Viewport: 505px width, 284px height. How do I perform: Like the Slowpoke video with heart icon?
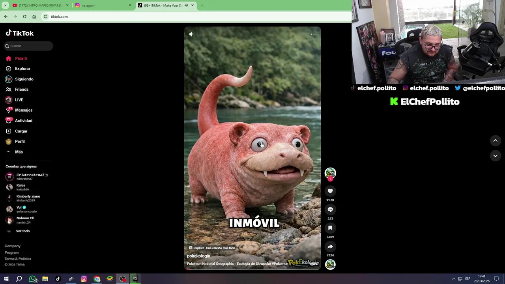[330, 191]
